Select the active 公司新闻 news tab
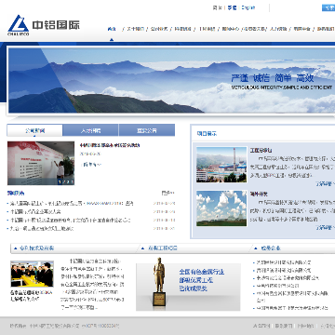 [34, 130]
